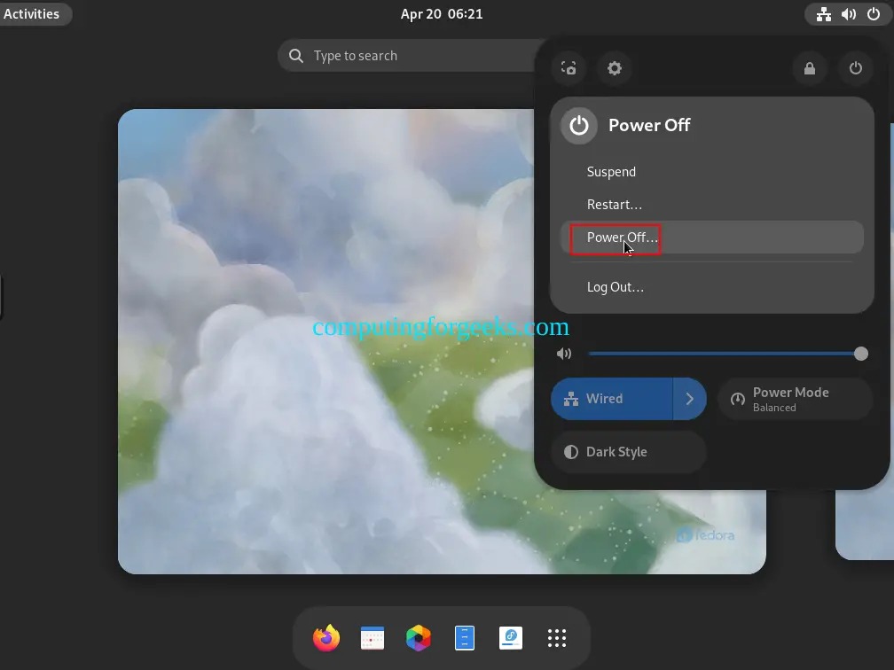Click the network icon in the top bar
Image resolution: width=894 pixels, height=670 pixels.
point(824,14)
